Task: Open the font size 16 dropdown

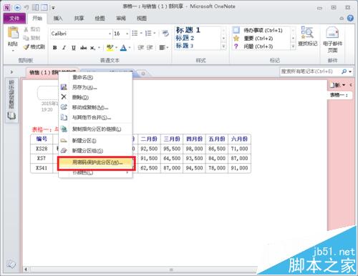Action: (127, 34)
